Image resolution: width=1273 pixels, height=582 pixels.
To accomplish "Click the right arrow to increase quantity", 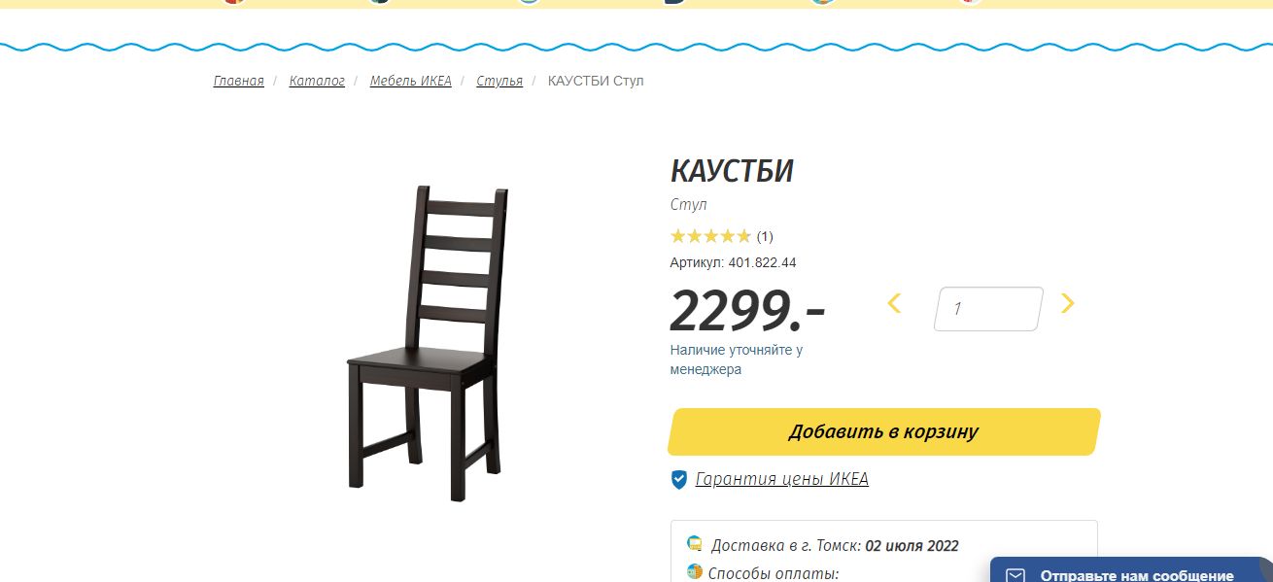I will click(x=1067, y=303).
